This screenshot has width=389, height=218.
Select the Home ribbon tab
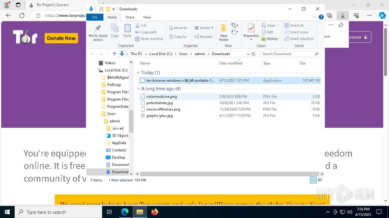coord(112,17)
